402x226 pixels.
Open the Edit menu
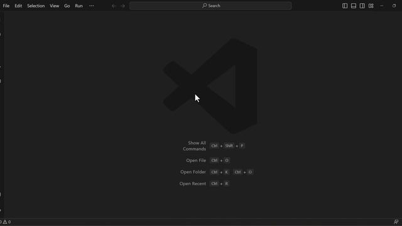tap(18, 6)
